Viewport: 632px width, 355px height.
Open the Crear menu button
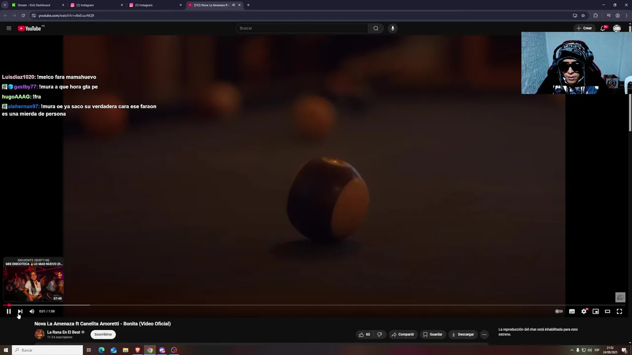pyautogui.click(x=584, y=28)
